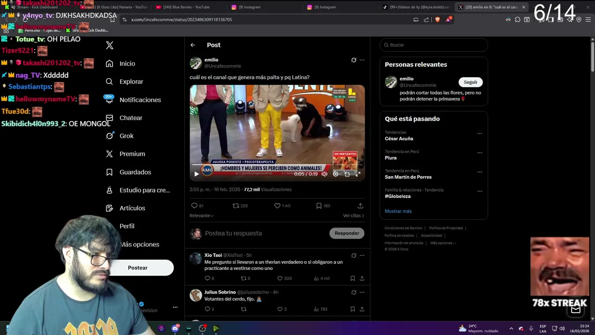Screen dimensions: 595x335
Task: Click the Buscar search field
Action: click(x=434, y=45)
